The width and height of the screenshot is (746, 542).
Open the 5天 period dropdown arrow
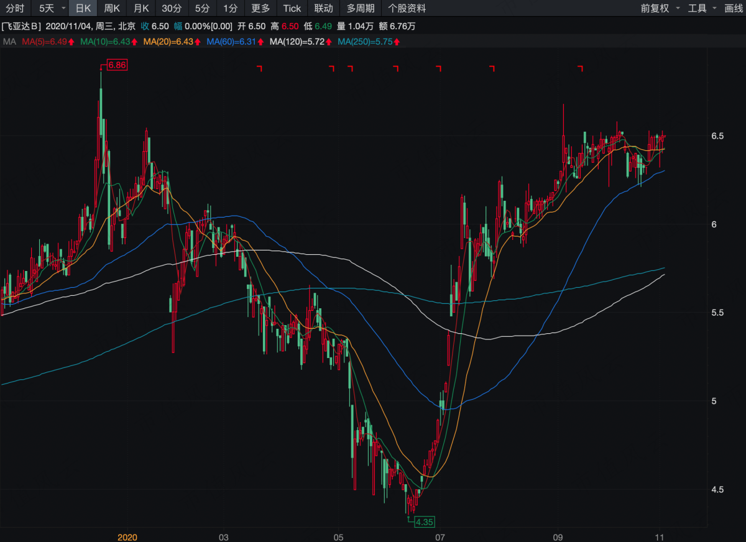point(63,8)
